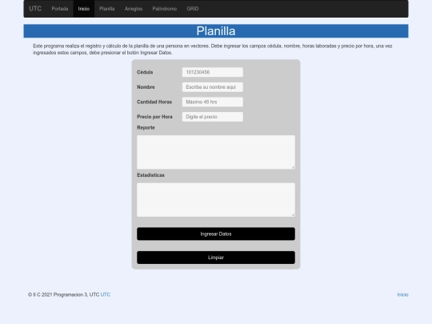
Task: Focus the Cédula input field
Action: coord(213,72)
